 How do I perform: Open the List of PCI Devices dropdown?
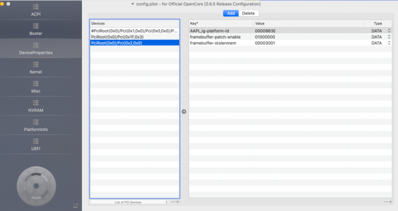point(129,202)
